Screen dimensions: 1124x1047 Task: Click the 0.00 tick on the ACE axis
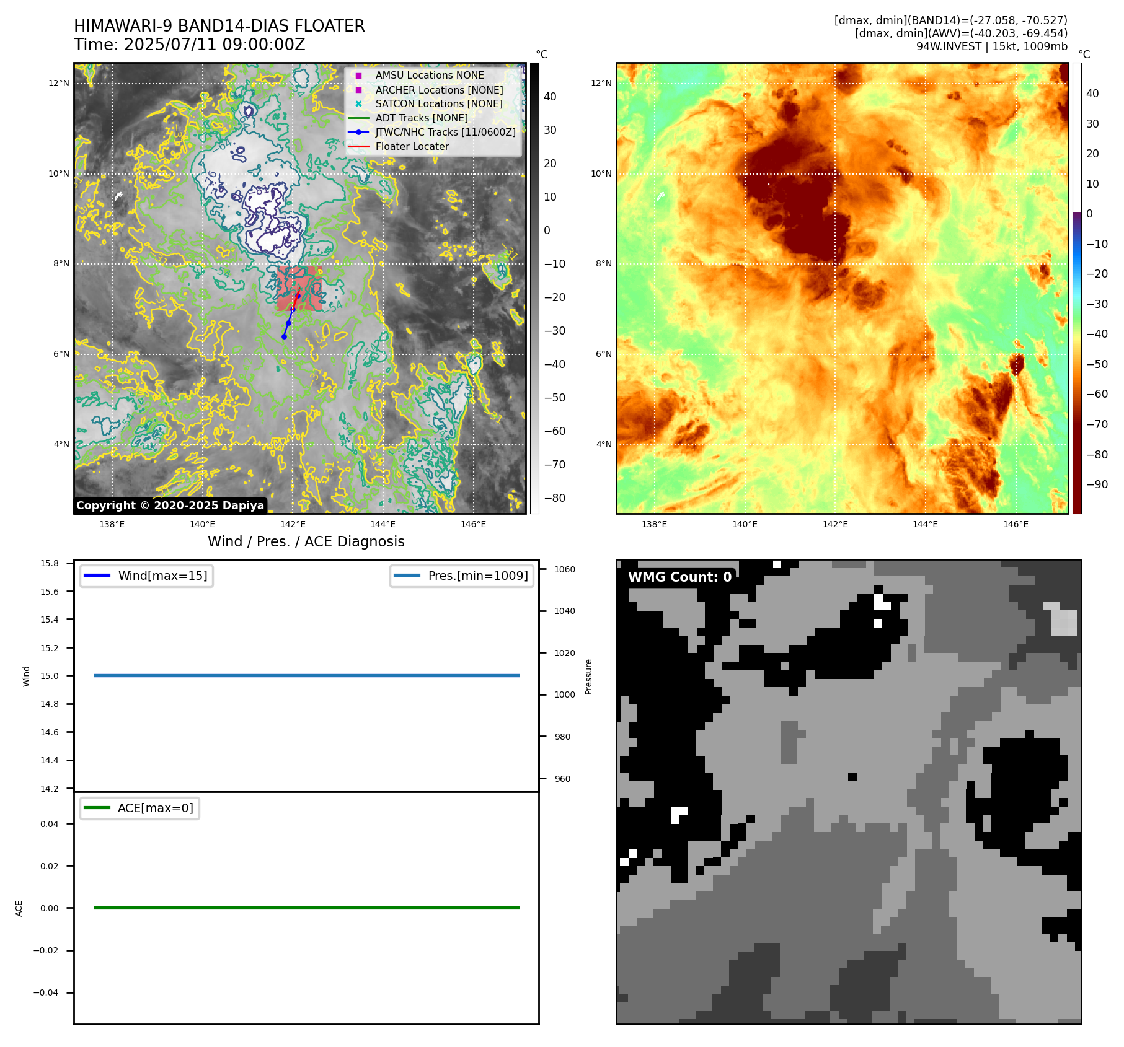coord(50,908)
